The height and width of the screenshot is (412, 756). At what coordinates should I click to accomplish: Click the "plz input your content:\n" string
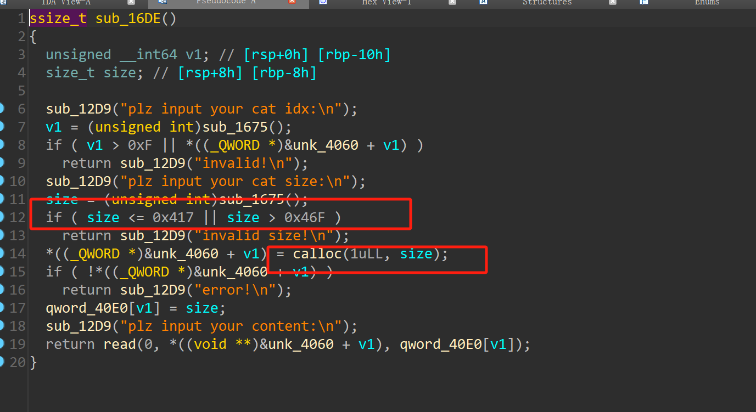pos(231,326)
